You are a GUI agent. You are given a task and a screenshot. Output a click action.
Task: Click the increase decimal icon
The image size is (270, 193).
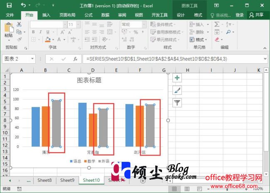[124, 40]
